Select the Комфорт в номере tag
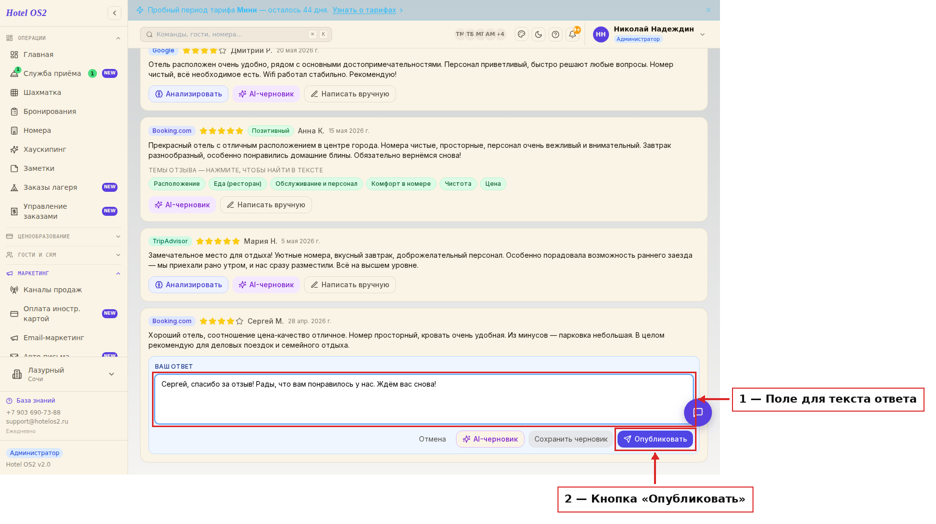Image resolution: width=936 pixels, height=524 pixels. click(x=401, y=184)
